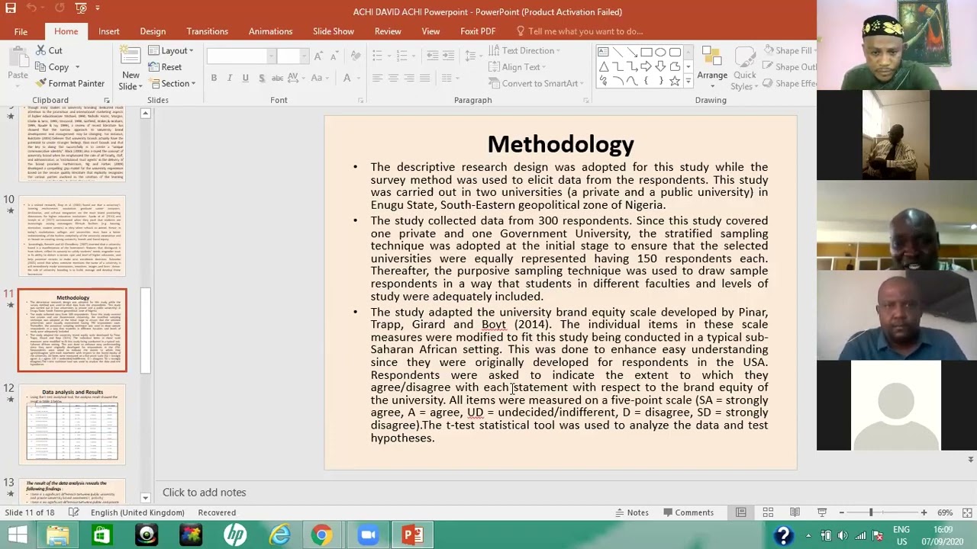Click the Notes button in status bar
The width and height of the screenshot is (977, 549).
click(x=631, y=512)
